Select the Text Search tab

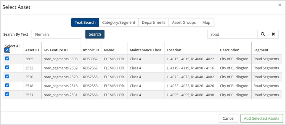tap(85, 23)
